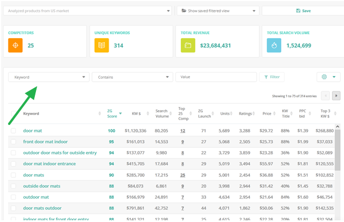This screenshot has width=344, height=222.
Task: Click the scrollbar up arrow
Action: coord(338,127)
